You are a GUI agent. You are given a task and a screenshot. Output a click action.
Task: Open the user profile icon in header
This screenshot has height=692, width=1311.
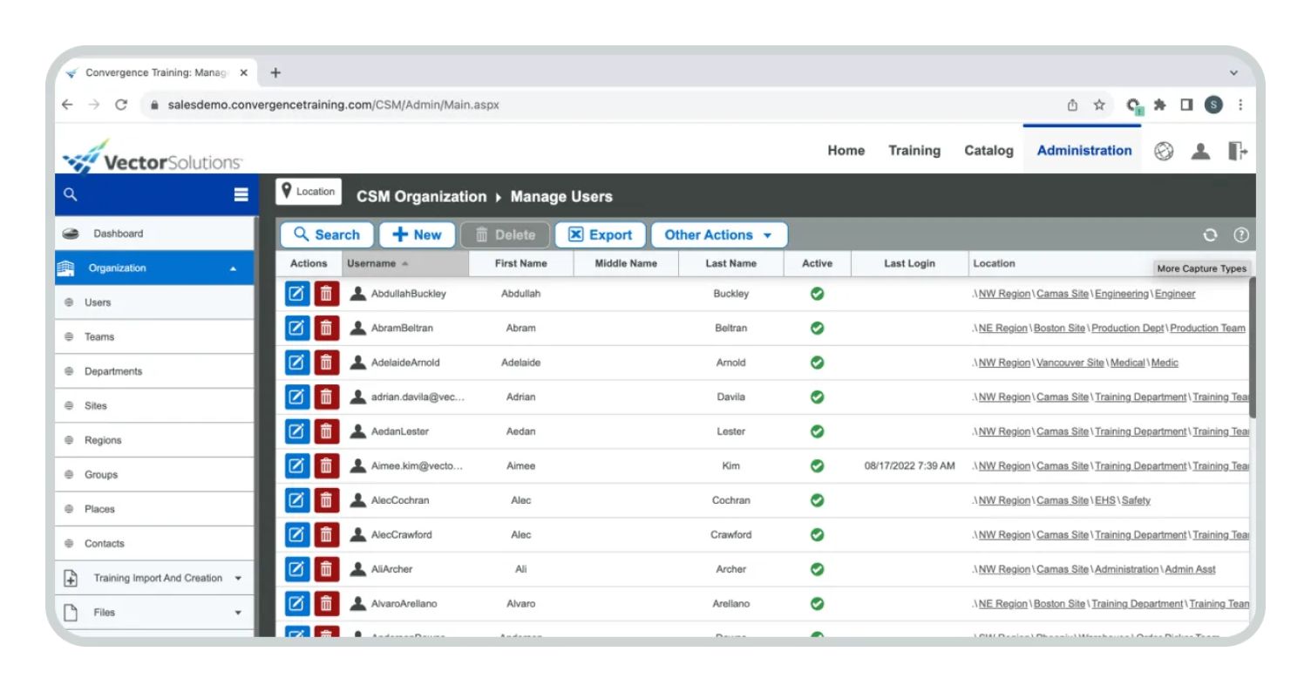tap(1201, 151)
